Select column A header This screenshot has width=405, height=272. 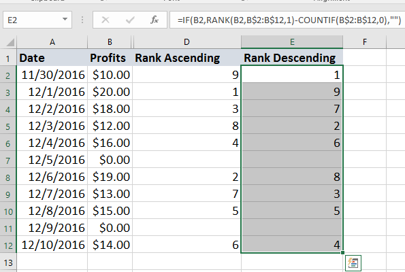point(52,41)
